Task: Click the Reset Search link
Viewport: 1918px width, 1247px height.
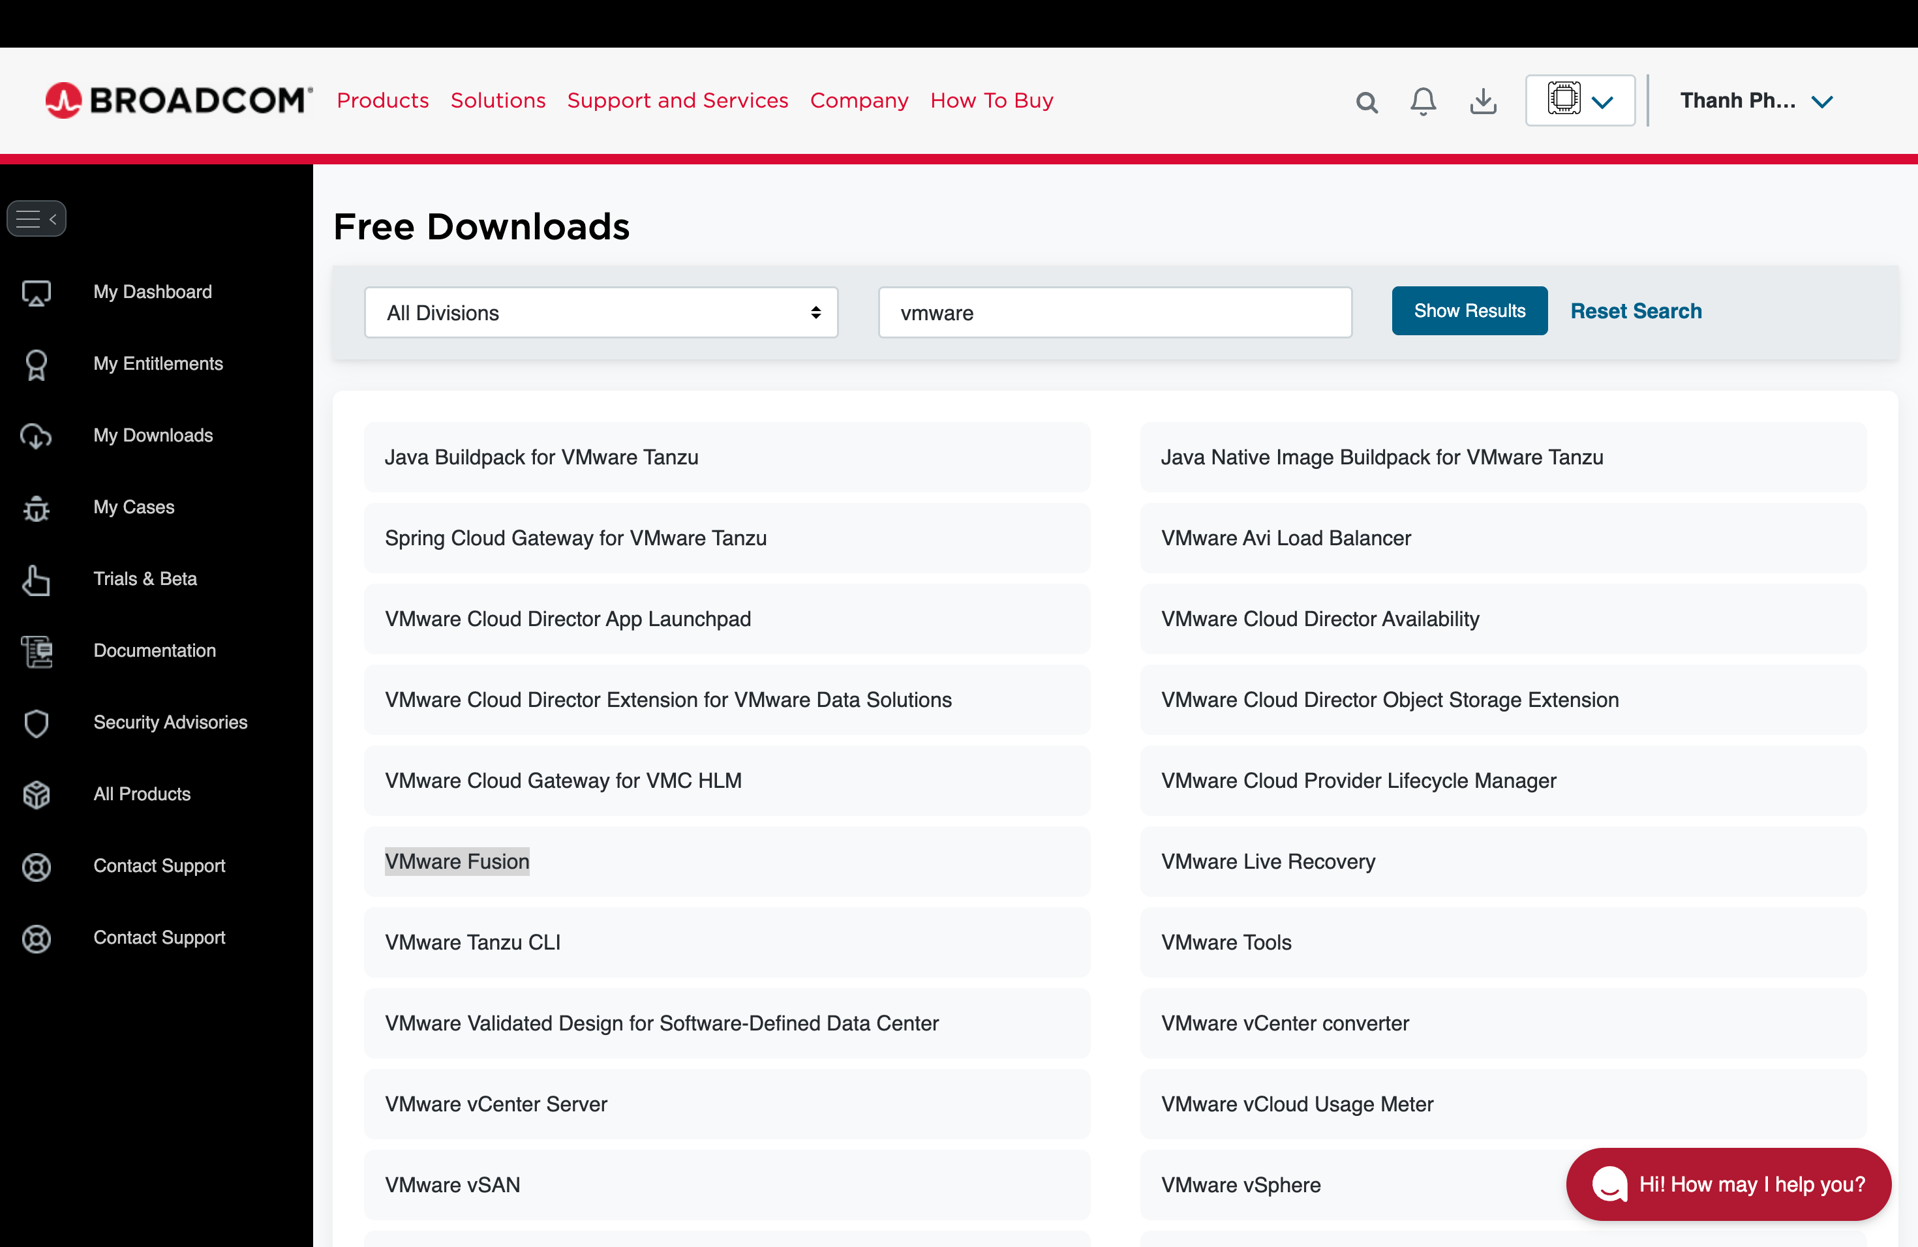Action: (x=1636, y=311)
